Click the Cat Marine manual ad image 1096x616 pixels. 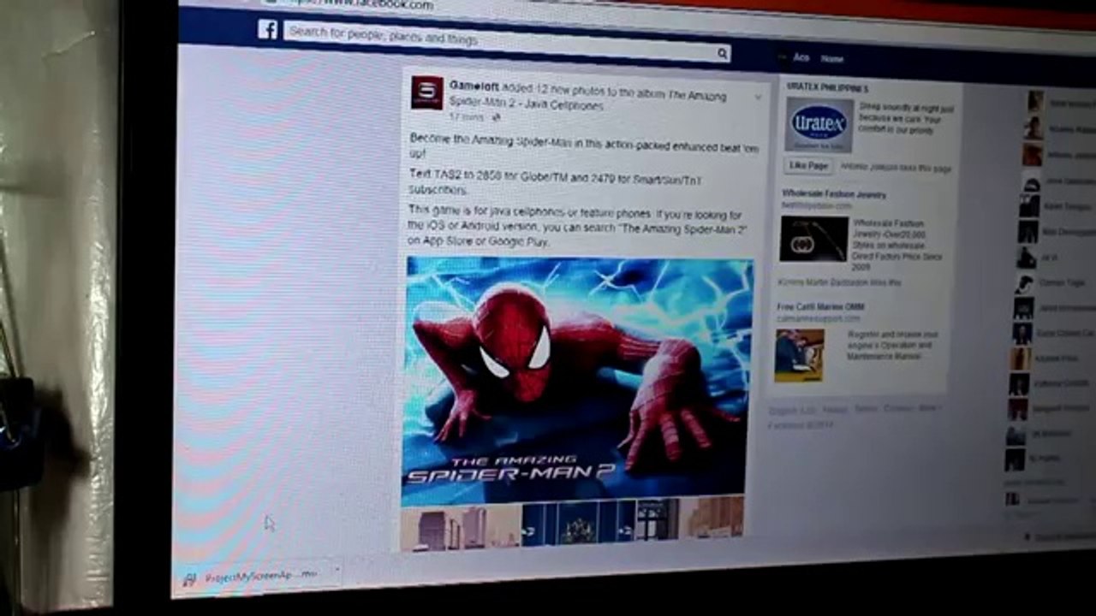click(x=799, y=355)
